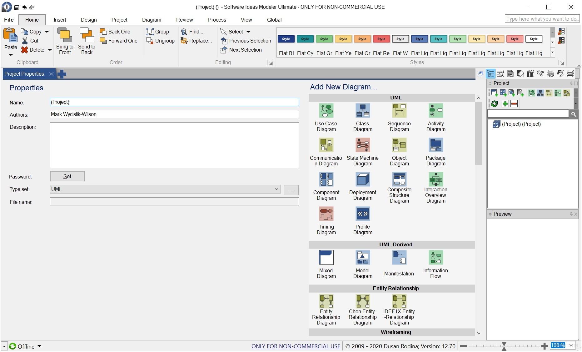Image resolution: width=582 pixels, height=352 pixels.
Task: Open the ONLY FOR NON-COMMERCIAL USE link
Action: (295, 346)
